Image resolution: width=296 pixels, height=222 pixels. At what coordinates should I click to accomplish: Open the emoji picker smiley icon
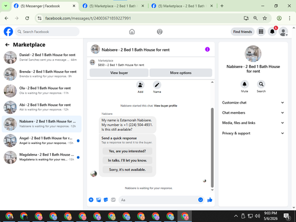201,200
